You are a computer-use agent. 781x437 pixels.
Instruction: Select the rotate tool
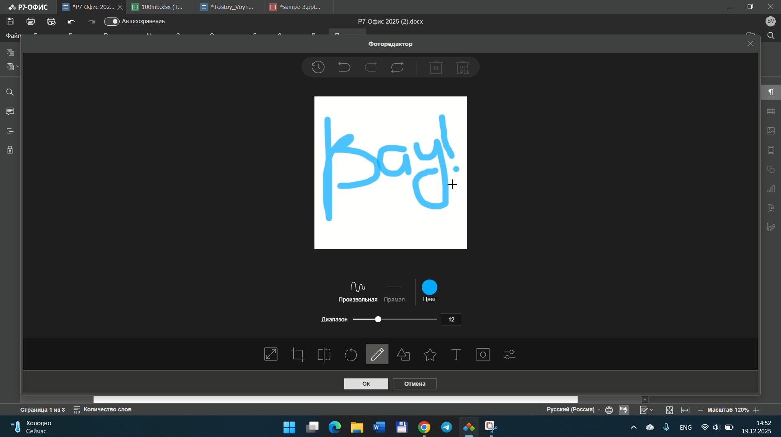351,355
